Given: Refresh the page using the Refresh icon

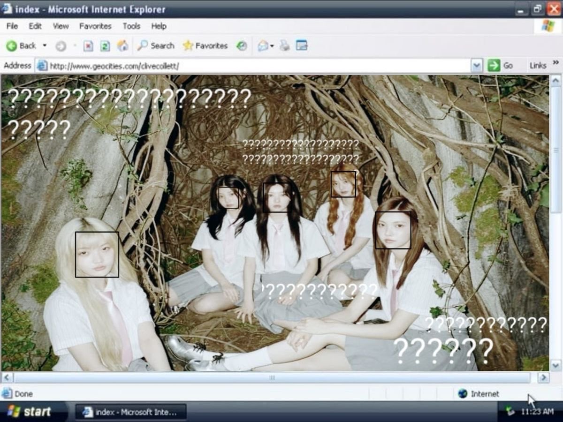Looking at the screenshot, I should point(105,46).
